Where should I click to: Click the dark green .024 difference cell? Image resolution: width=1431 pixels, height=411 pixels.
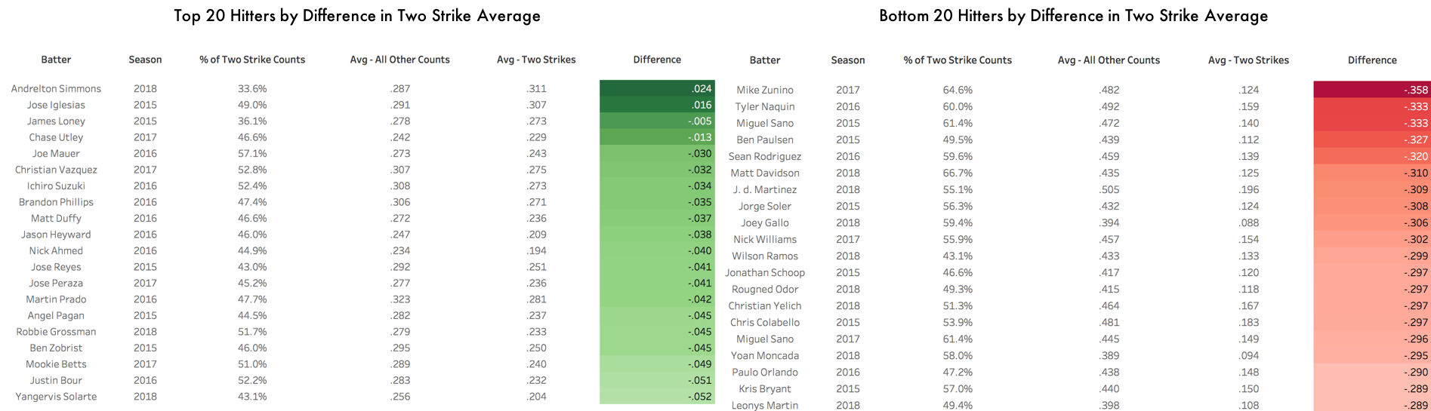(x=657, y=88)
